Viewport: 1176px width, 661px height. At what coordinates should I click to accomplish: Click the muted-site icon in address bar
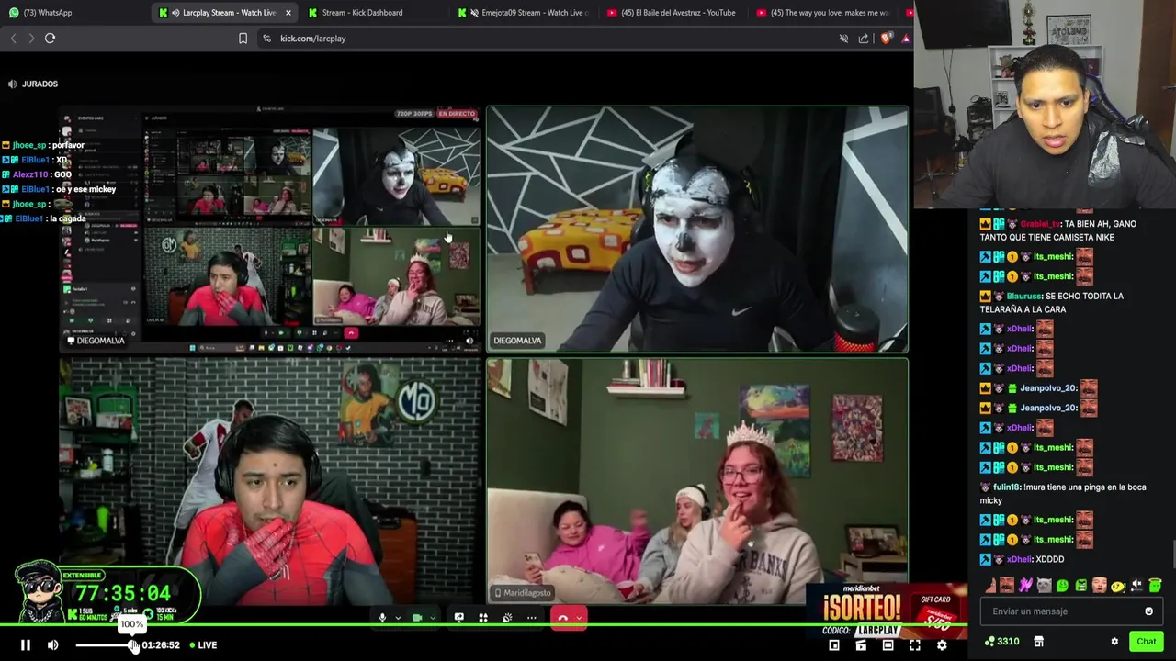(x=843, y=39)
